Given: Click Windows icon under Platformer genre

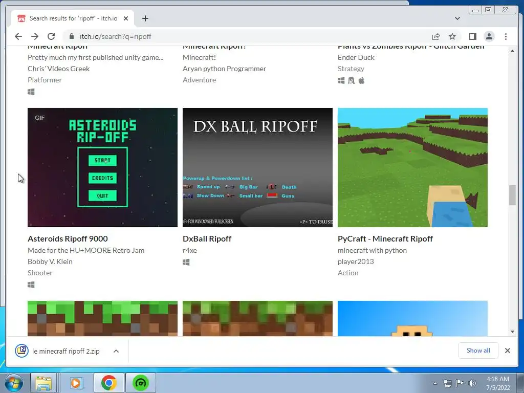Looking at the screenshot, I should tap(31, 92).
